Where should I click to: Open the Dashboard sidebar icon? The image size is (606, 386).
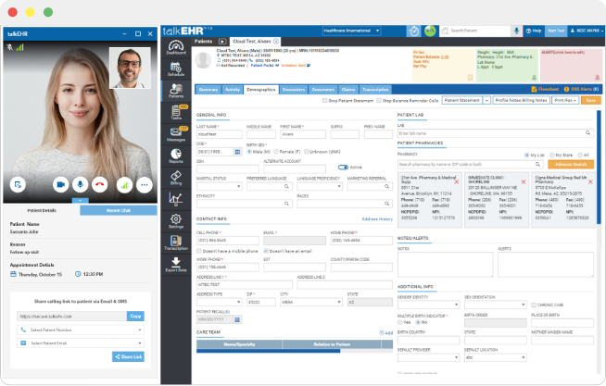point(176,46)
